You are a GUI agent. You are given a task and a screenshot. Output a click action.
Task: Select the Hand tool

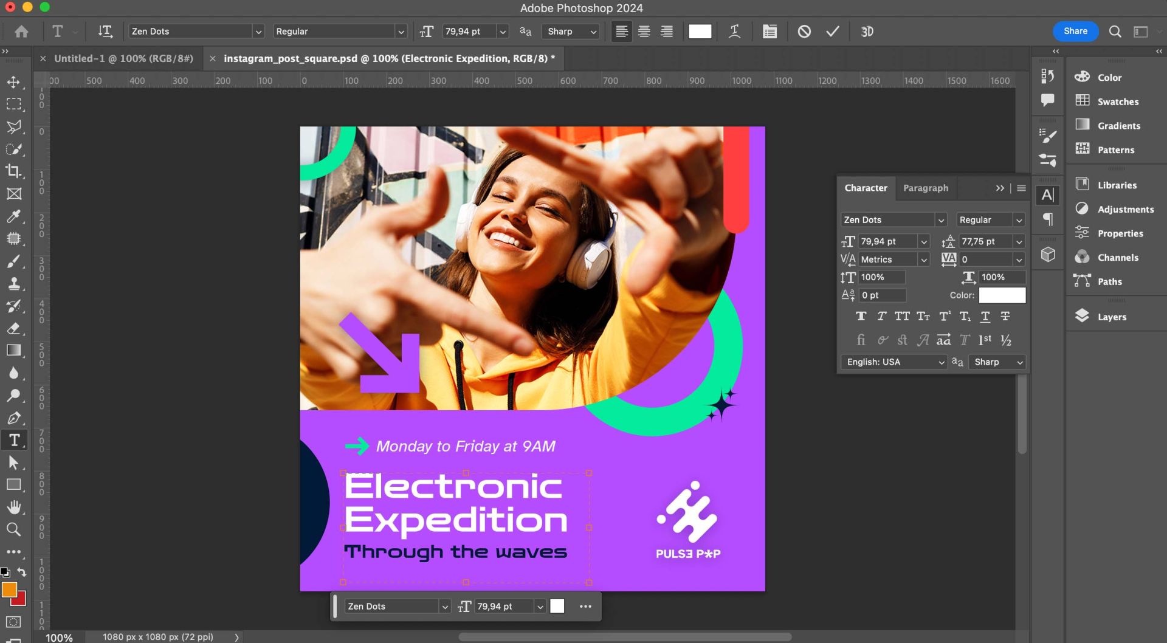pyautogui.click(x=13, y=507)
